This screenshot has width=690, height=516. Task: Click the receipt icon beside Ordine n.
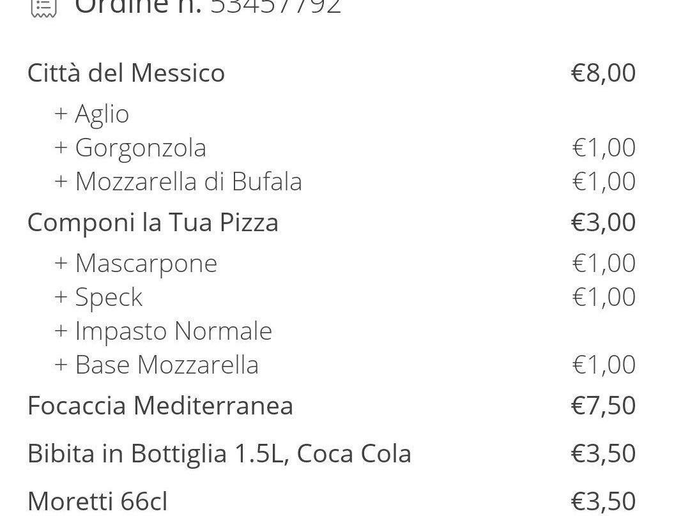(x=44, y=8)
